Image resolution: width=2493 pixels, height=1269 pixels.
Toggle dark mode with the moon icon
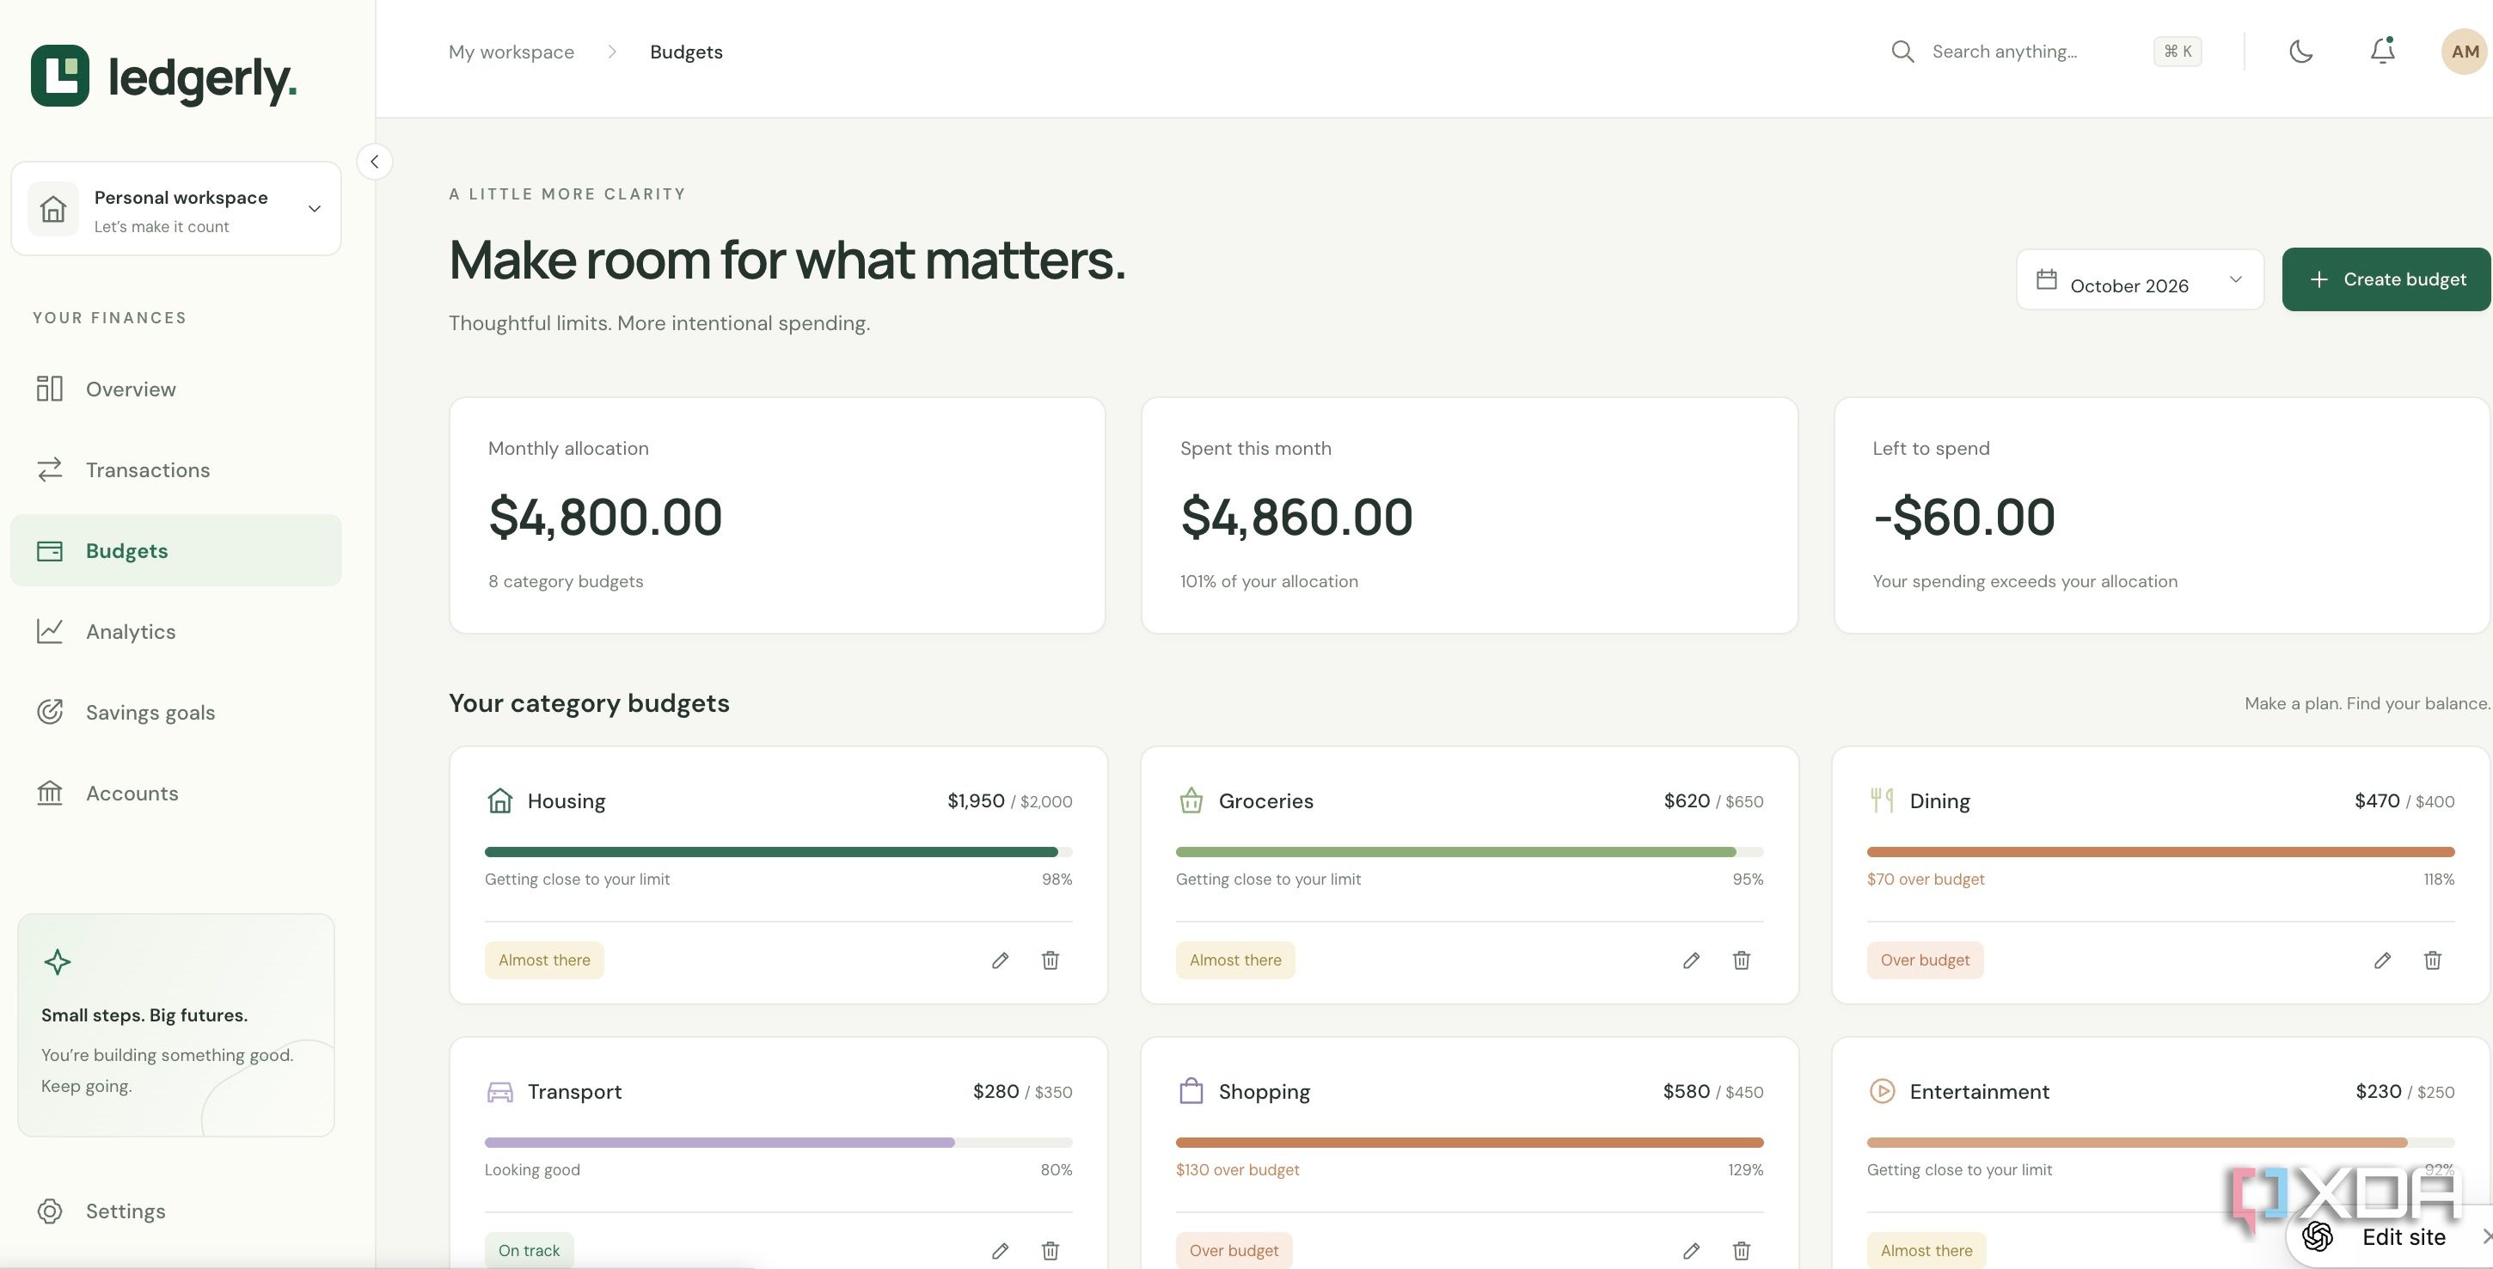click(2300, 52)
